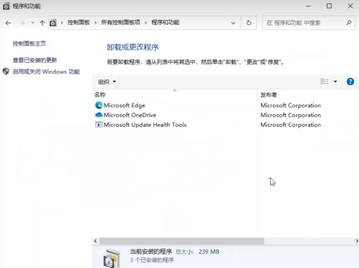Expand chevron after 所有控制面板项 breadcrumb
Screen dimensions: 359x268
(x=146, y=23)
